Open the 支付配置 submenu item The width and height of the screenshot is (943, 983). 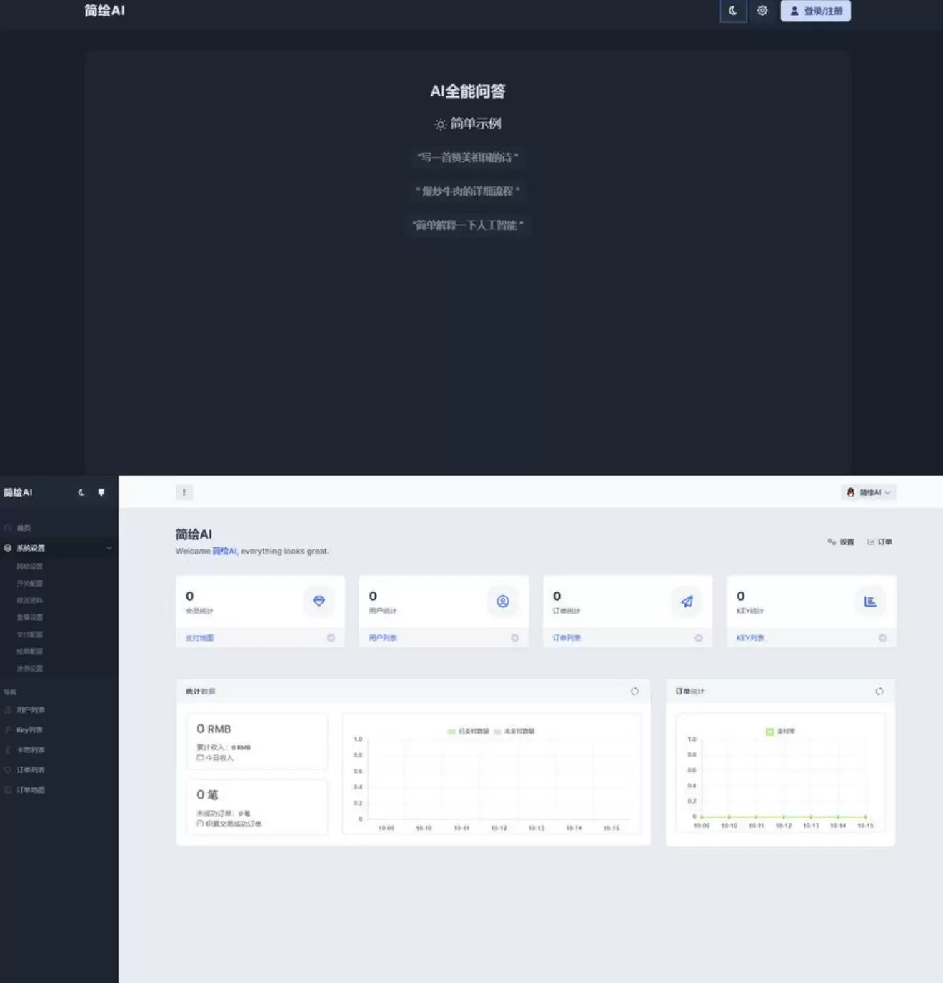(30, 634)
